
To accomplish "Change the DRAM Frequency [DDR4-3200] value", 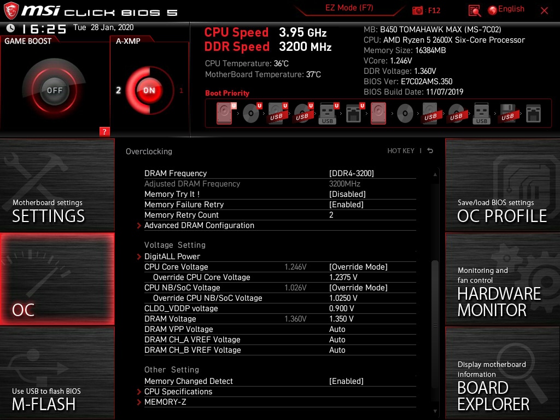I will (352, 173).
